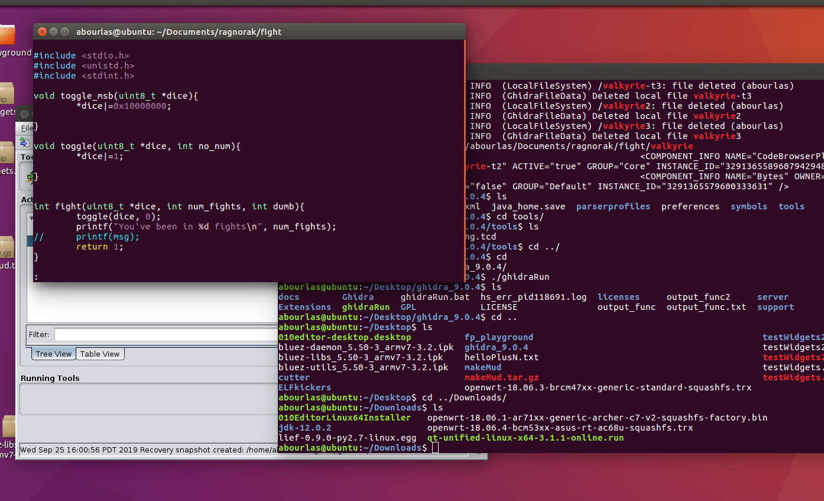Click the green ghidraRun entry in the terminal listing
The height and width of the screenshot is (501, 824).
[366, 307]
